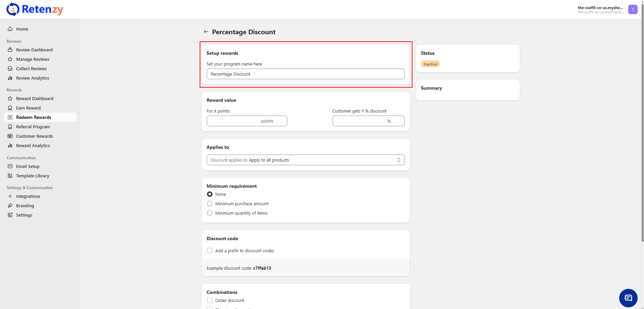Click the Retenzy logo
The image size is (644, 309).
35,9
